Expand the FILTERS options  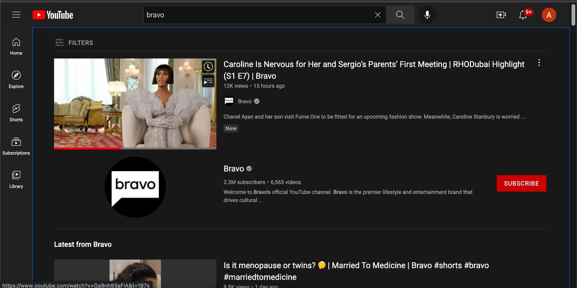pyautogui.click(x=74, y=43)
